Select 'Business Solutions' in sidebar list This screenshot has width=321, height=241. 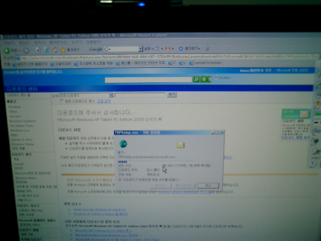pos(23,121)
